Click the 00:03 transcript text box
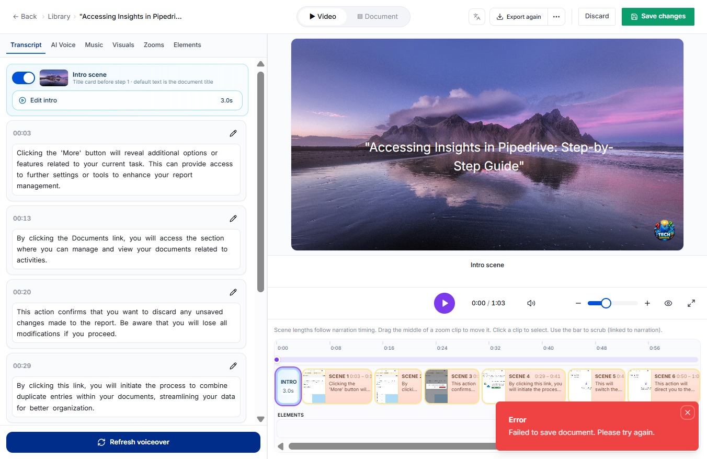707x459 pixels. click(x=126, y=169)
